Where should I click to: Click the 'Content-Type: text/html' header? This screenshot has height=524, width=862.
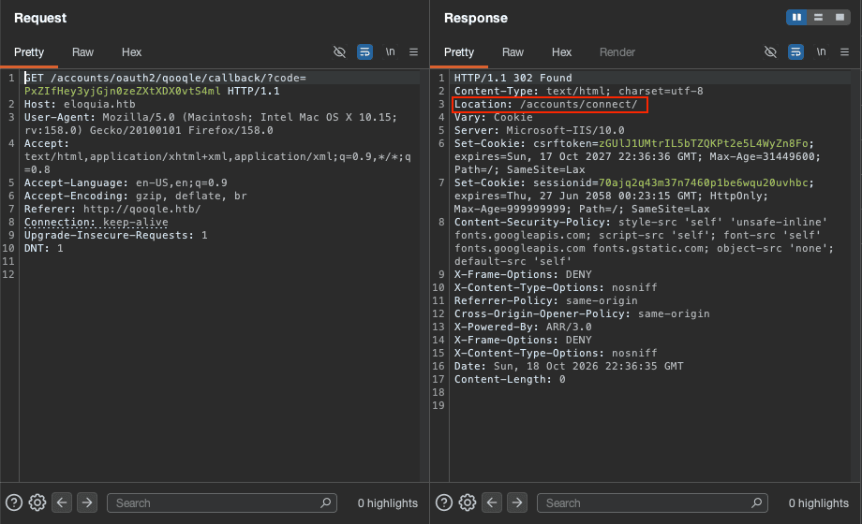578,91
